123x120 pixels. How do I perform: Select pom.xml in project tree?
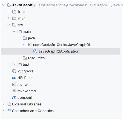point(25,98)
